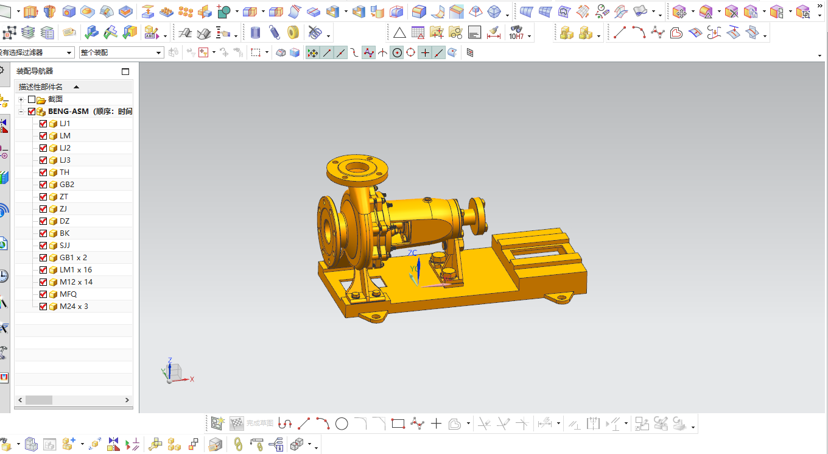The width and height of the screenshot is (828, 454).
Task: Click the chain link icon in bottom toolbar
Action: (x=239, y=444)
